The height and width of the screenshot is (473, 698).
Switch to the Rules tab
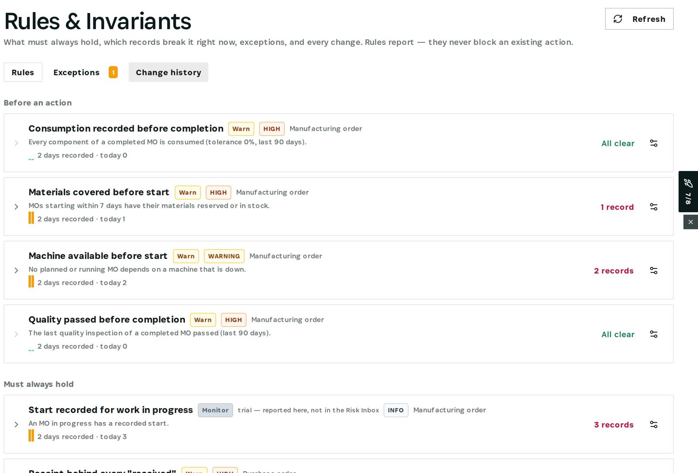point(23,72)
